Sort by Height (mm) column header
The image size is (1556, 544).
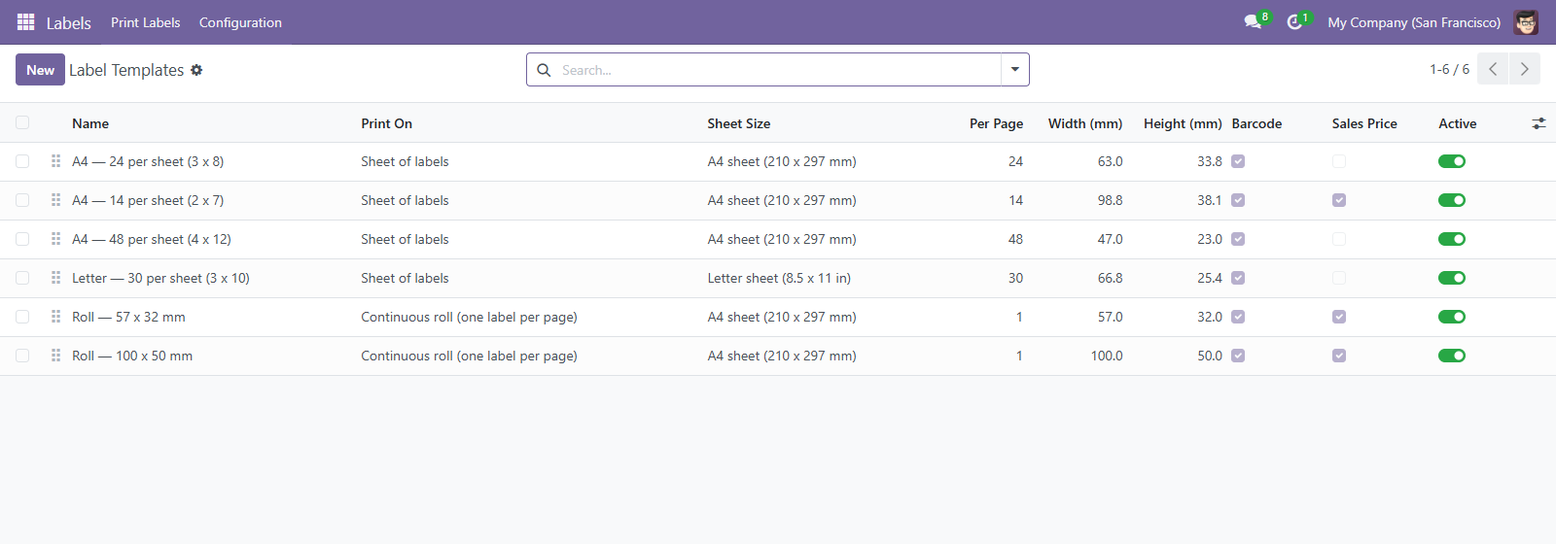coord(1183,123)
